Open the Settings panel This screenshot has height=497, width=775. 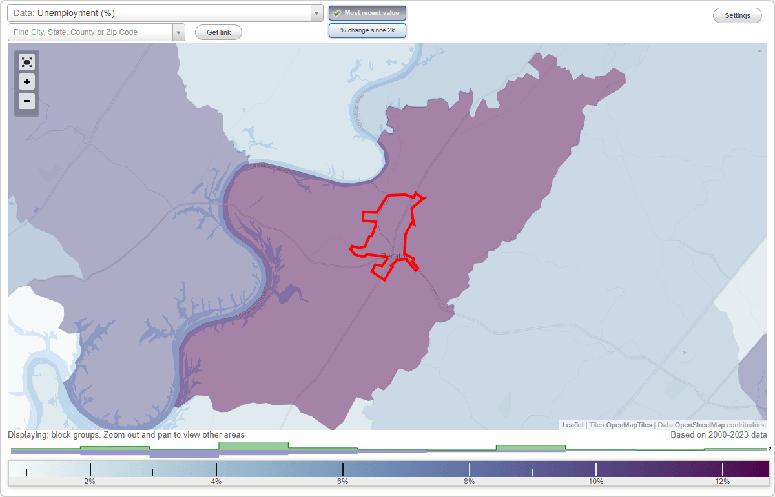coord(737,15)
